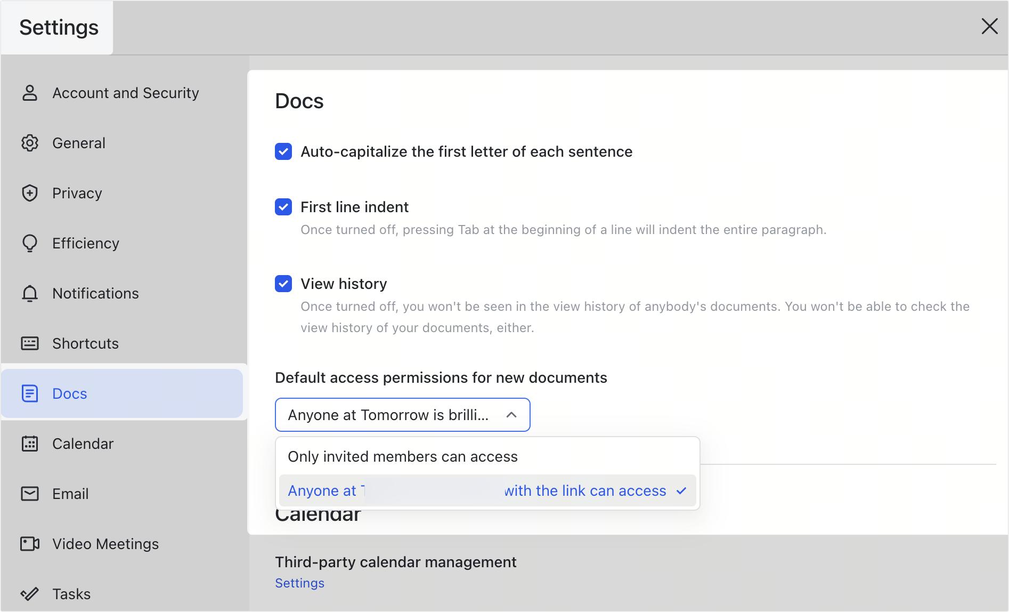Turn off View history
This screenshot has height=612, width=1009.
283,284
